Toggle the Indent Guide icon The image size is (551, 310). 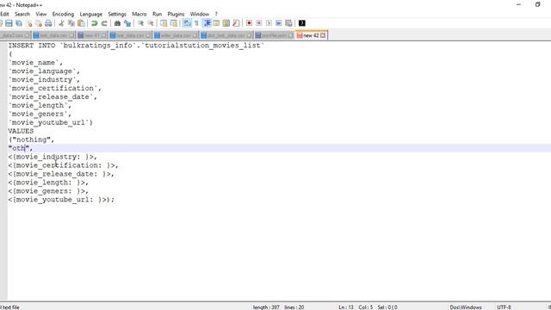tap(207, 23)
